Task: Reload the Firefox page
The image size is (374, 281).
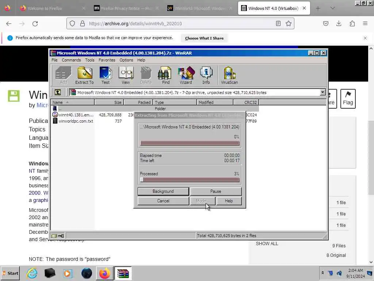Action: click(35, 24)
